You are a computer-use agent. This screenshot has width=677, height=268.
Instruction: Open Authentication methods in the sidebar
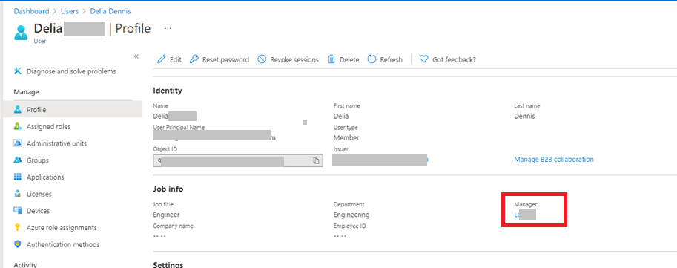63,245
